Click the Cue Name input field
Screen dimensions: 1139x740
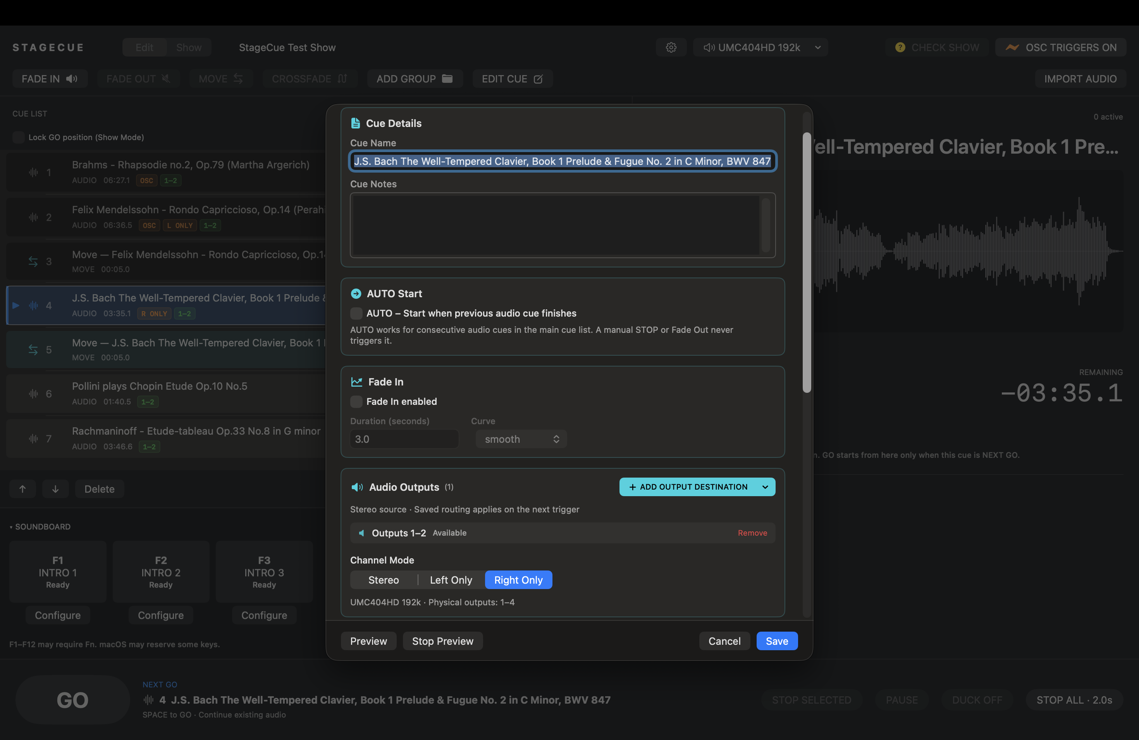tap(562, 161)
